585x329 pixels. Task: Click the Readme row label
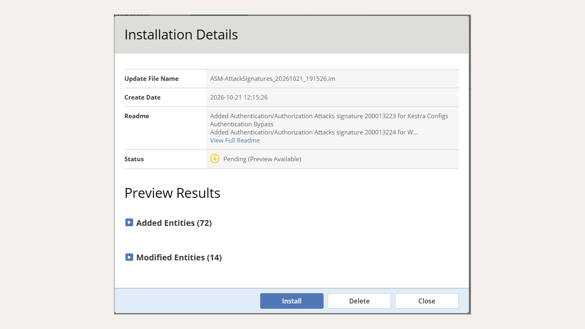tap(137, 116)
